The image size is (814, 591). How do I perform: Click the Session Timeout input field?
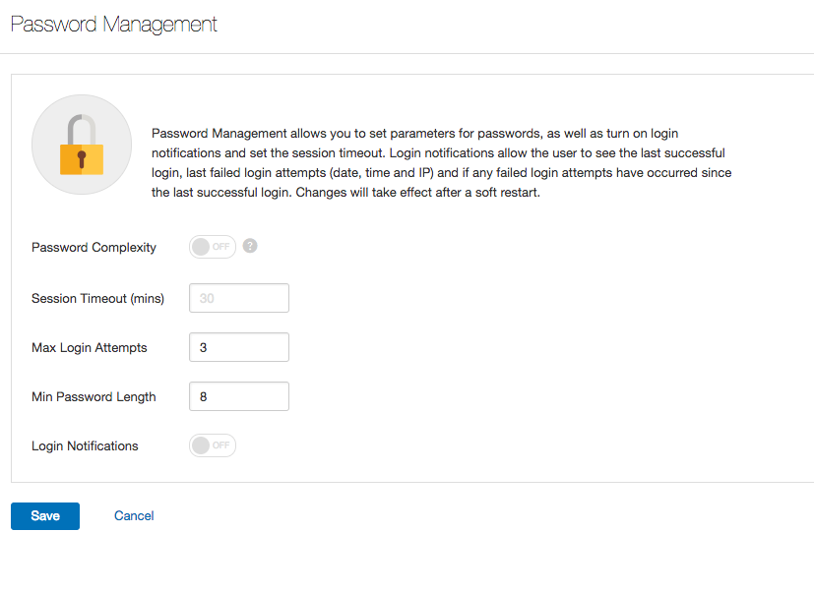pos(239,298)
